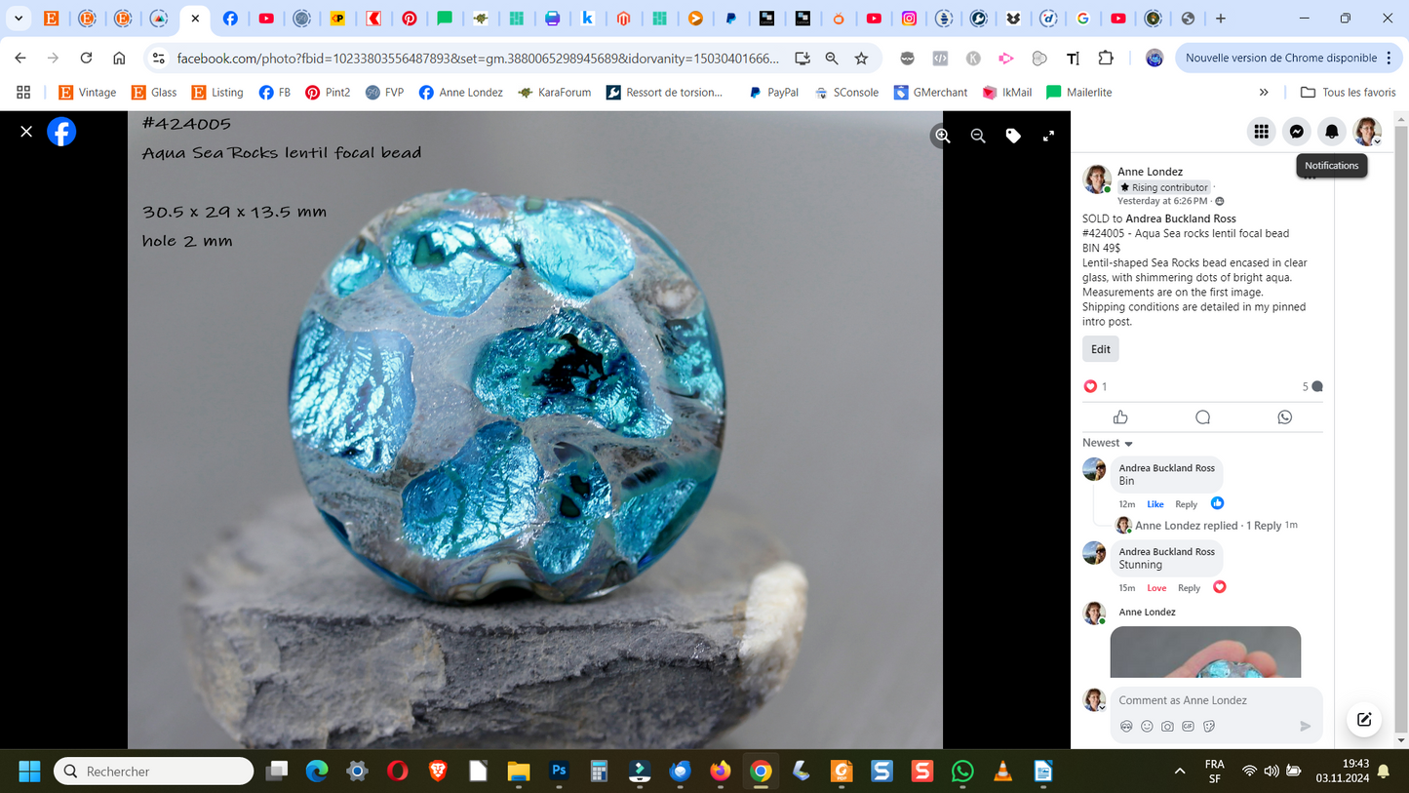The width and height of the screenshot is (1409, 793).
Task: Open Photoshop from the taskbar
Action: click(559, 772)
